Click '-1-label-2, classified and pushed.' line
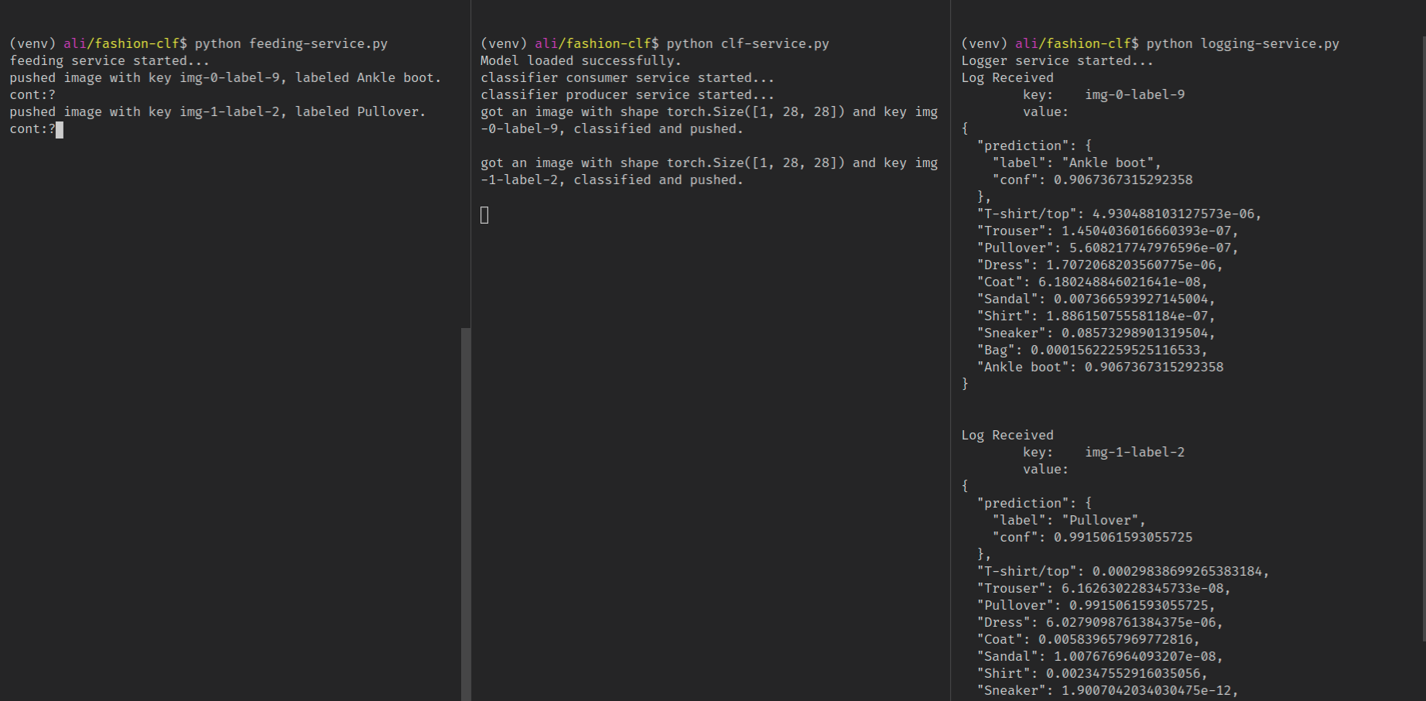 (612, 180)
